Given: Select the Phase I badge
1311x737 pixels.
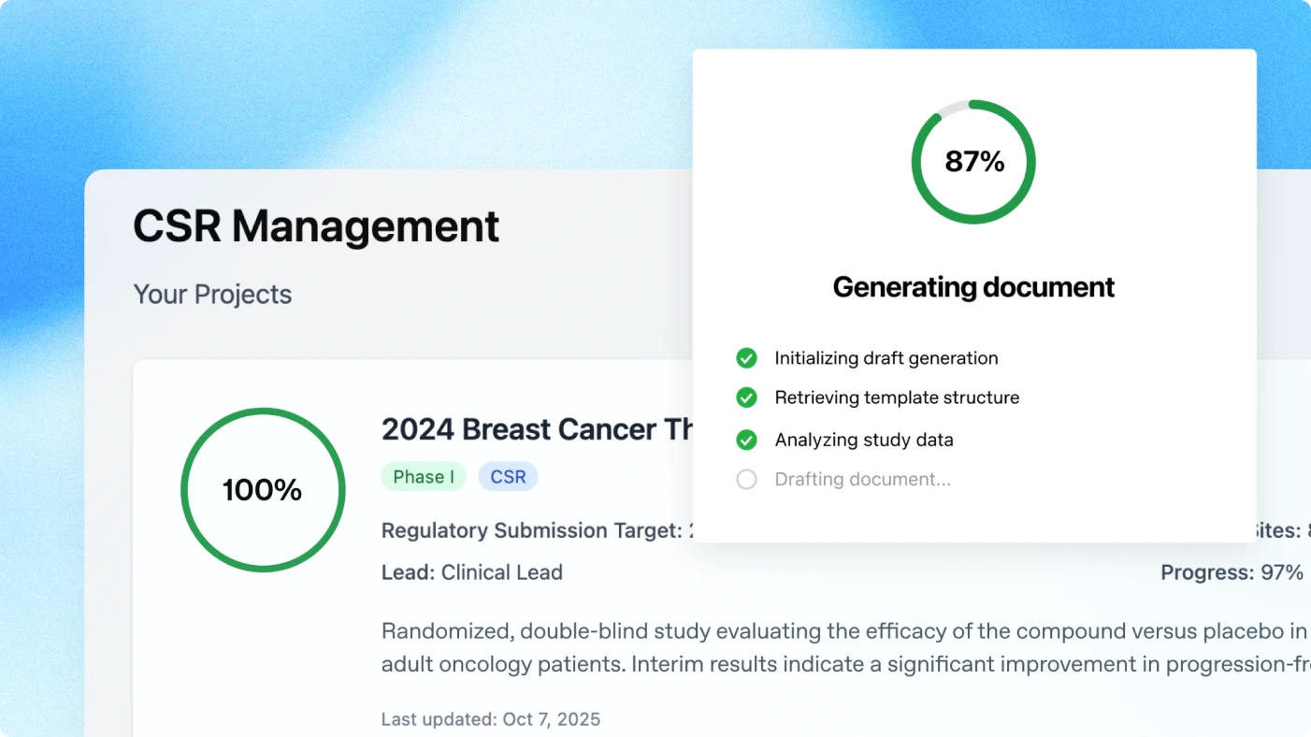Looking at the screenshot, I should [x=423, y=476].
